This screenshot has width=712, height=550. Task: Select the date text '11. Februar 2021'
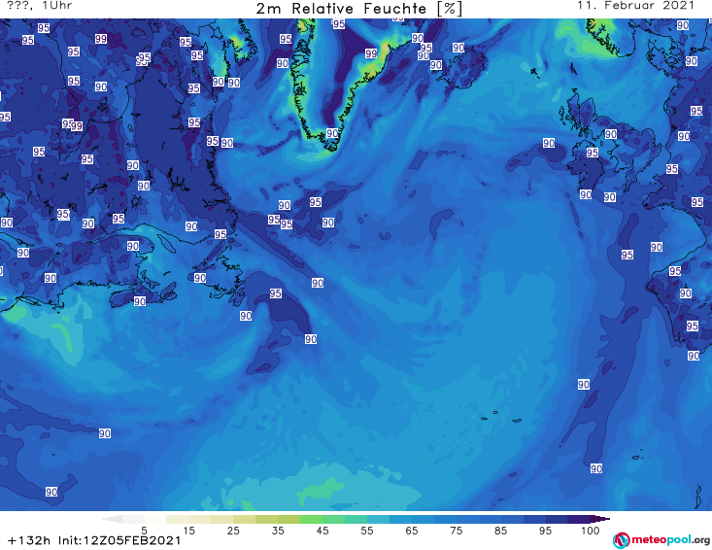(x=635, y=6)
